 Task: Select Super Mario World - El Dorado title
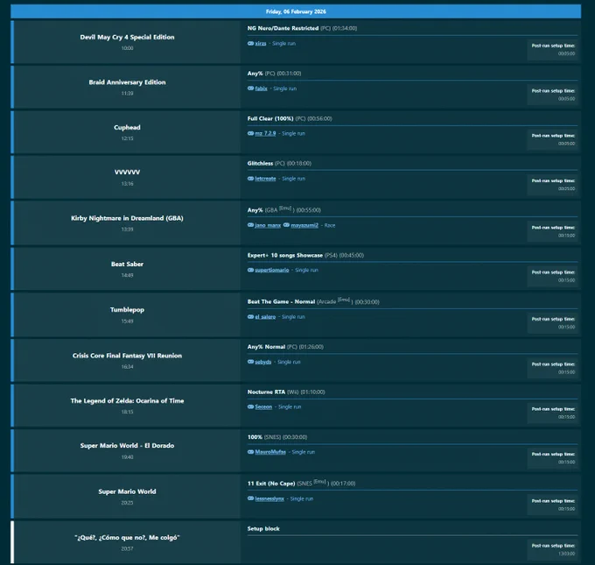[x=127, y=446]
